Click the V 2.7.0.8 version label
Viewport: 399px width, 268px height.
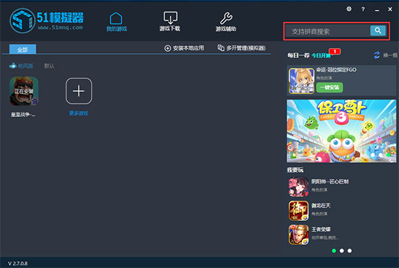(x=17, y=263)
